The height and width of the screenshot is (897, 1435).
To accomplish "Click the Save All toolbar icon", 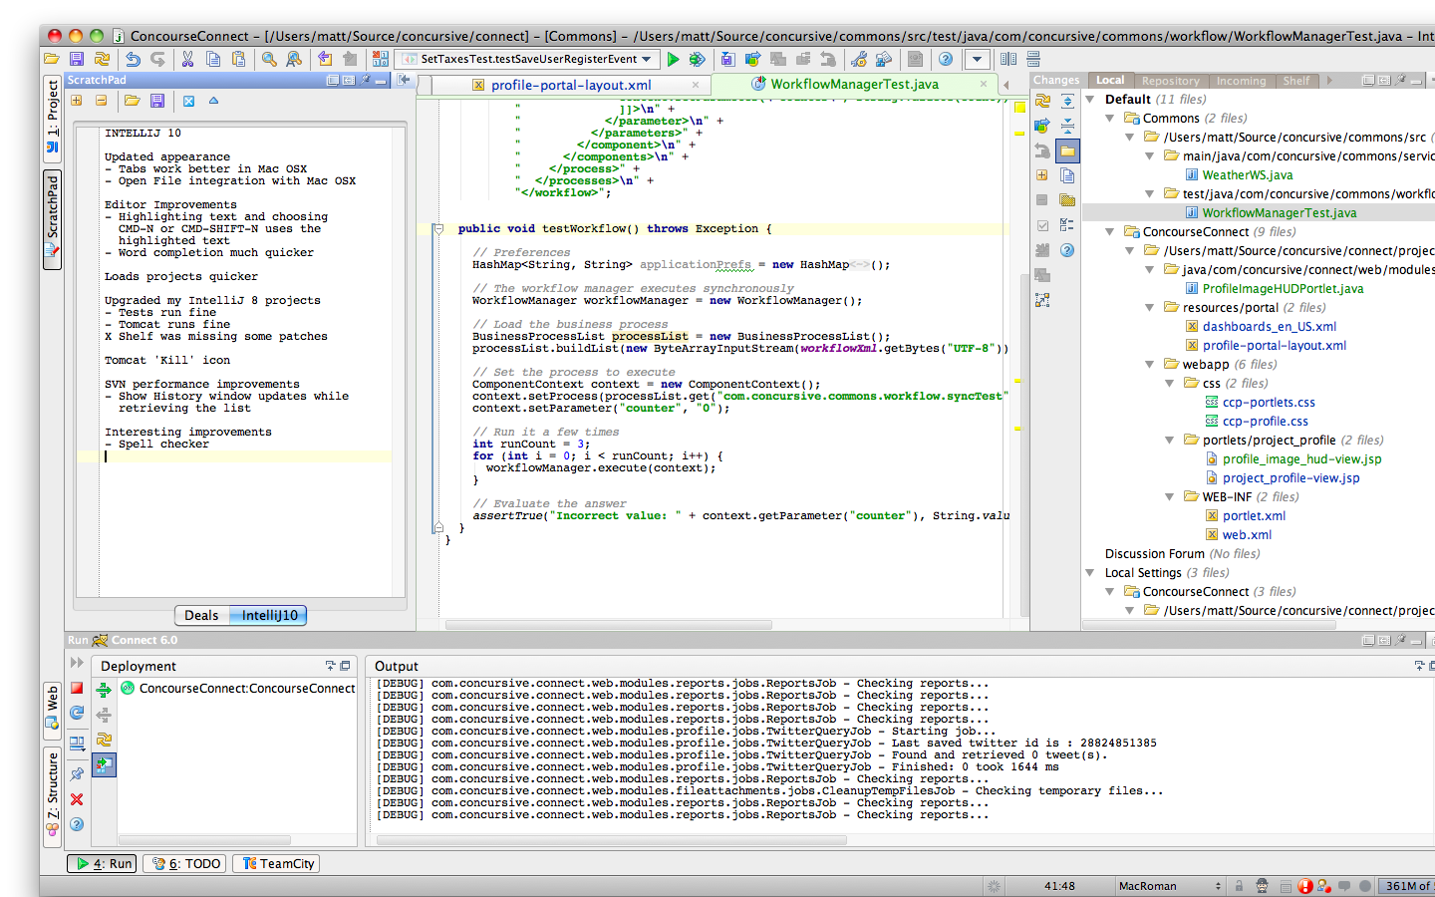I will [77, 60].
